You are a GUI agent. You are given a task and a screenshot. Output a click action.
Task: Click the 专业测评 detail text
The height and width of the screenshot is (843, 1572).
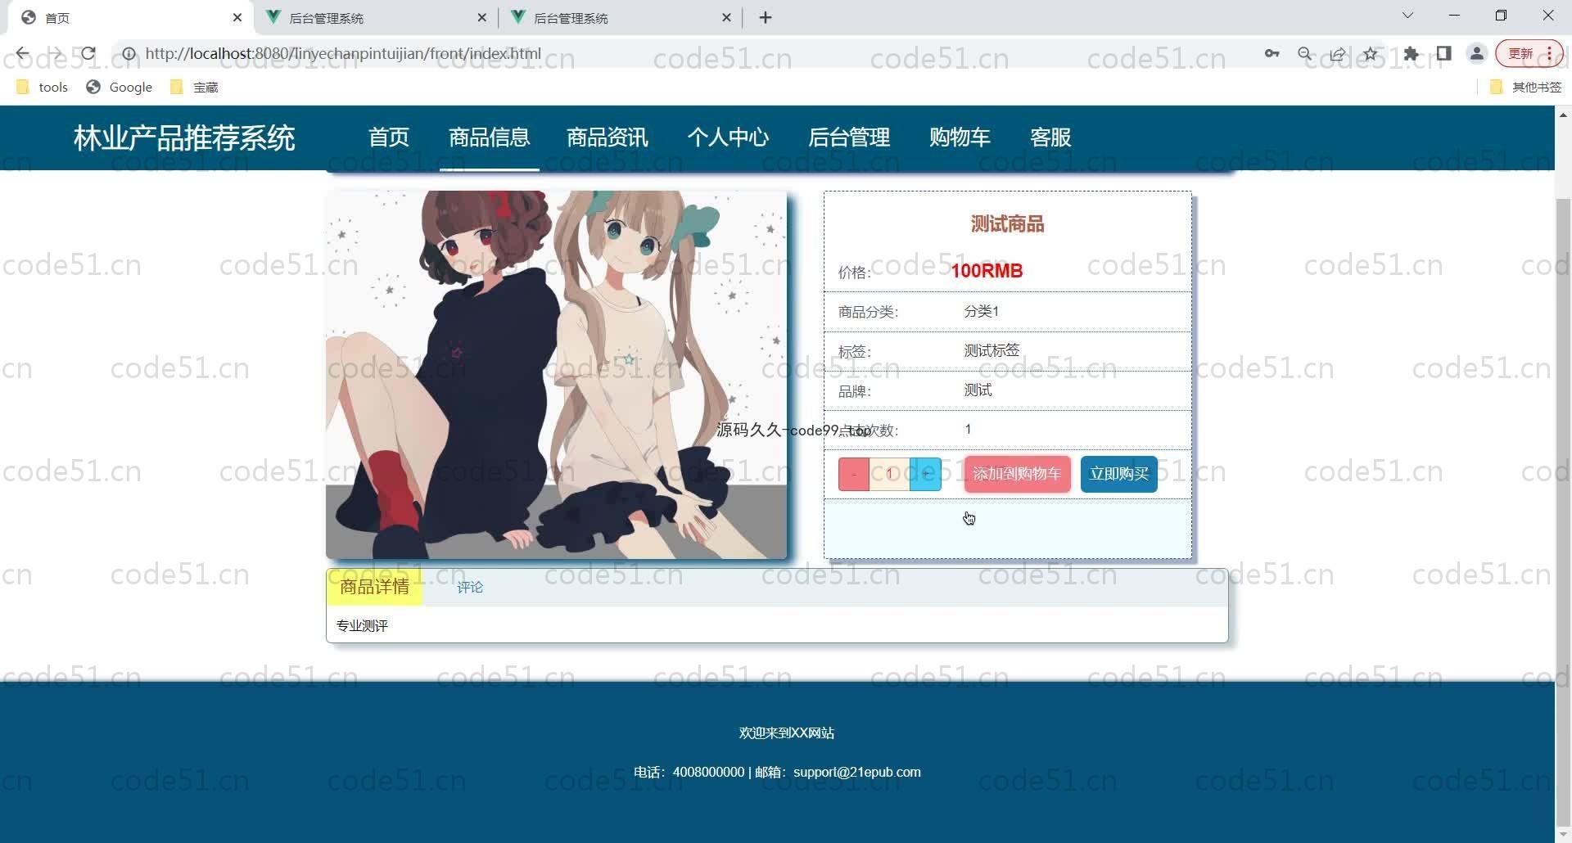coord(362,626)
